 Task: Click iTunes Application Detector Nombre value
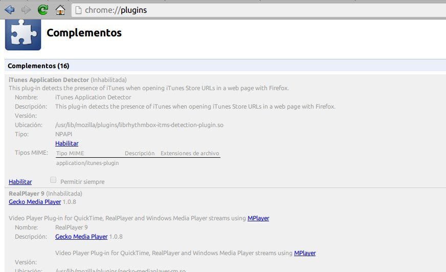93,97
